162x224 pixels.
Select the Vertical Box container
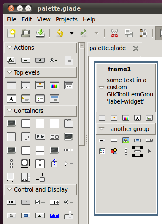point(40,123)
